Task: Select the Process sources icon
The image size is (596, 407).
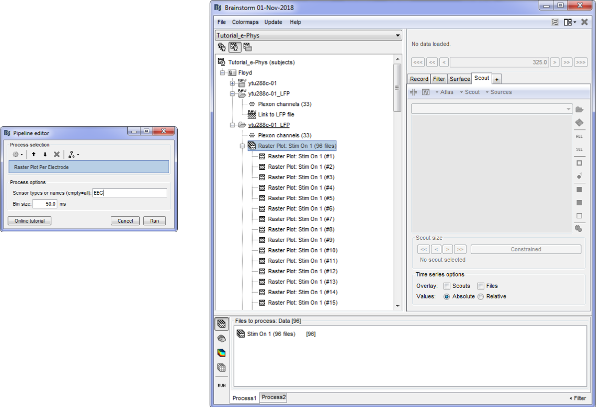Action: 221,339
